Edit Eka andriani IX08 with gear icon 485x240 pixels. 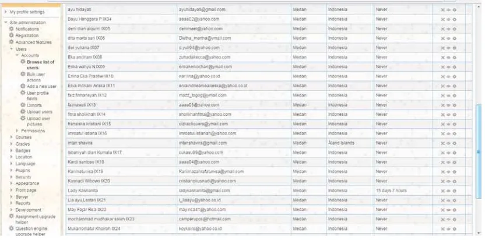(x=454, y=58)
